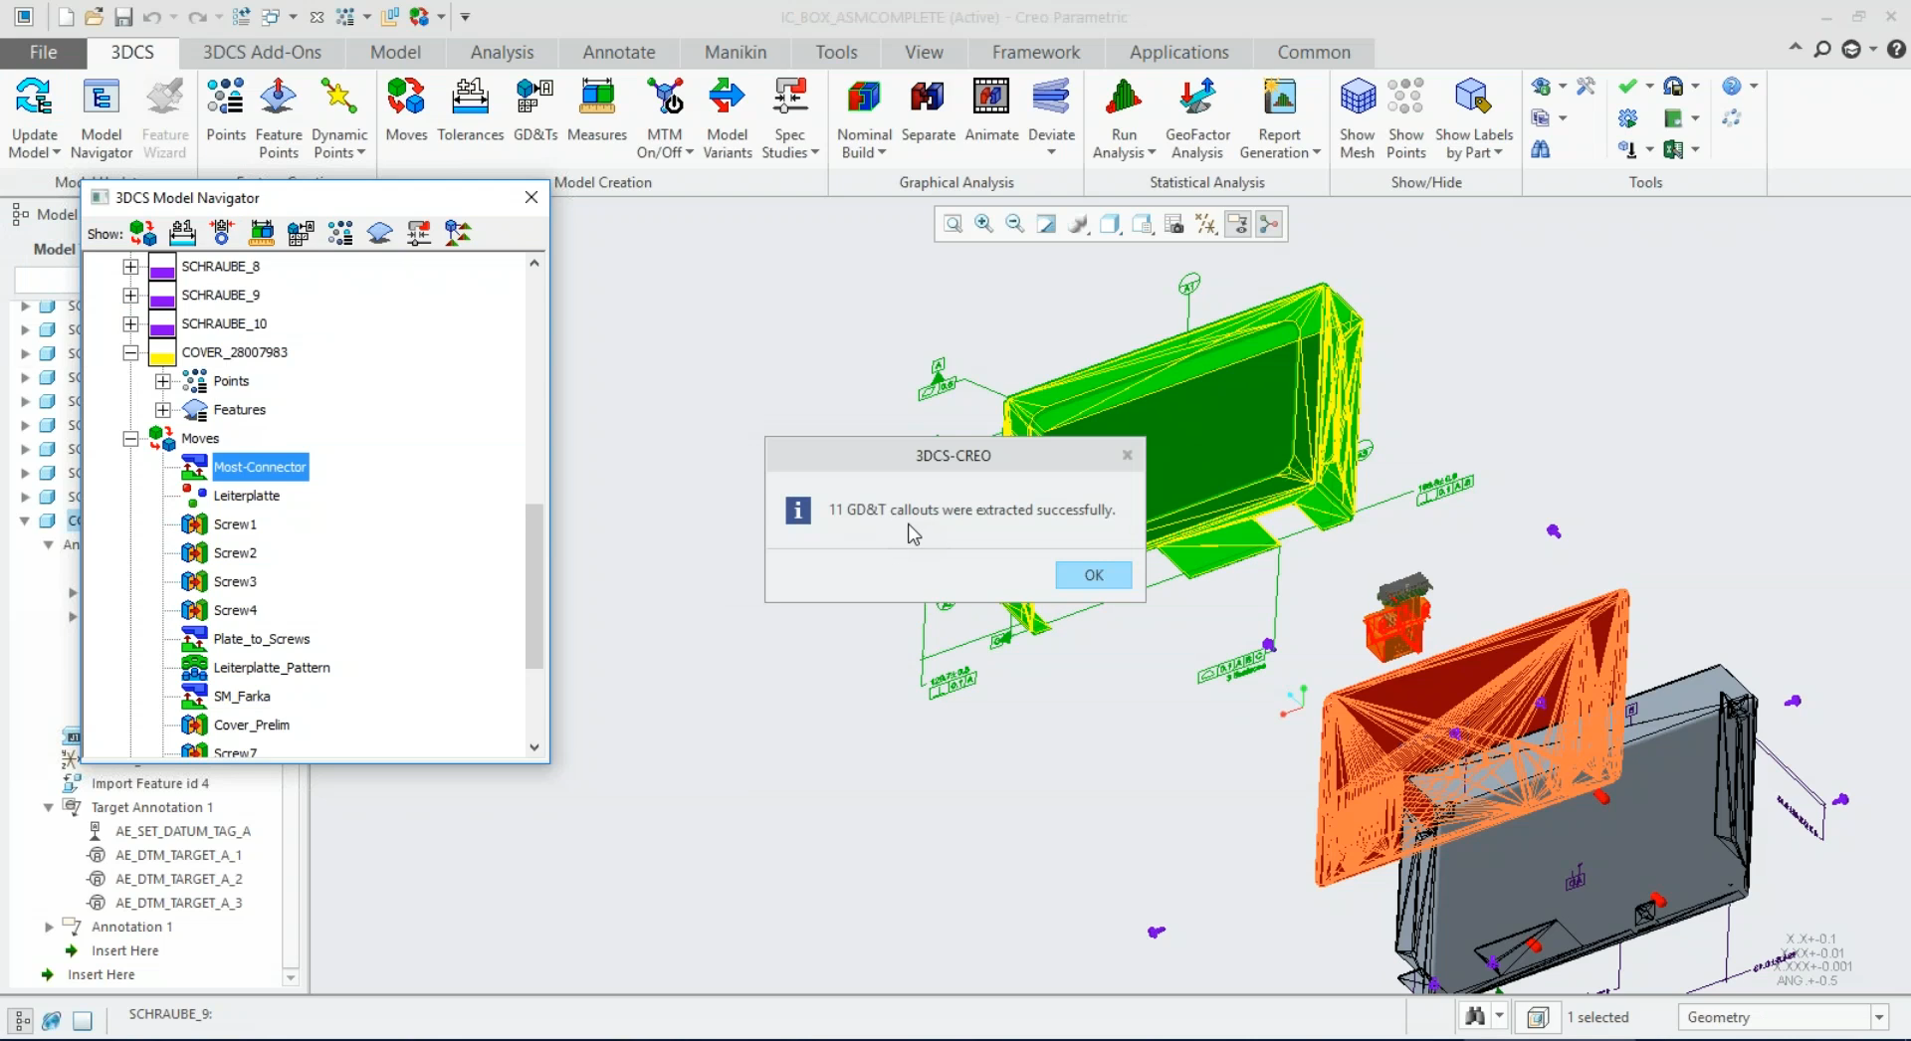The height and width of the screenshot is (1041, 1911).
Task: Expand the Points node under COVER_28007983
Action: coord(163,380)
